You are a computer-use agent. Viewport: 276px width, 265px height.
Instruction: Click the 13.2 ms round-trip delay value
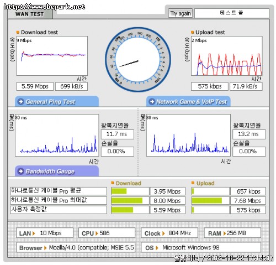pos(249,134)
